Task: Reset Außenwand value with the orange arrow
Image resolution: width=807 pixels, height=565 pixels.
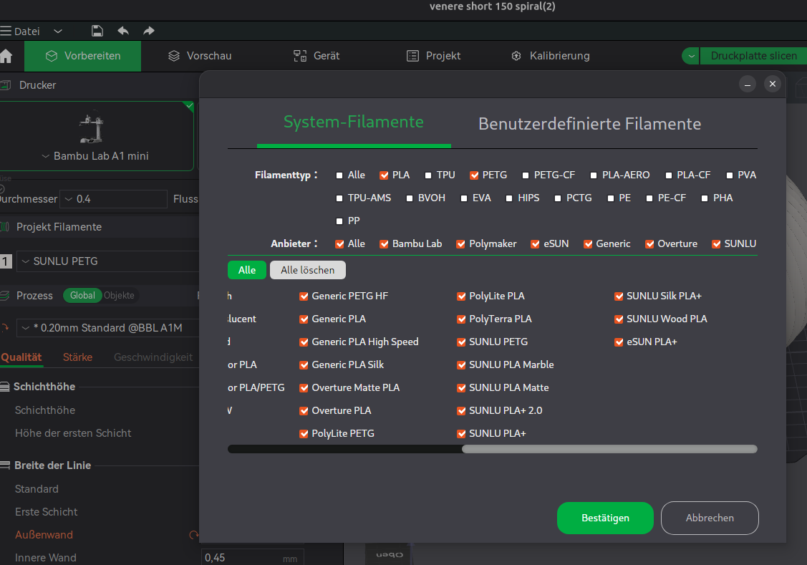Action: point(193,535)
